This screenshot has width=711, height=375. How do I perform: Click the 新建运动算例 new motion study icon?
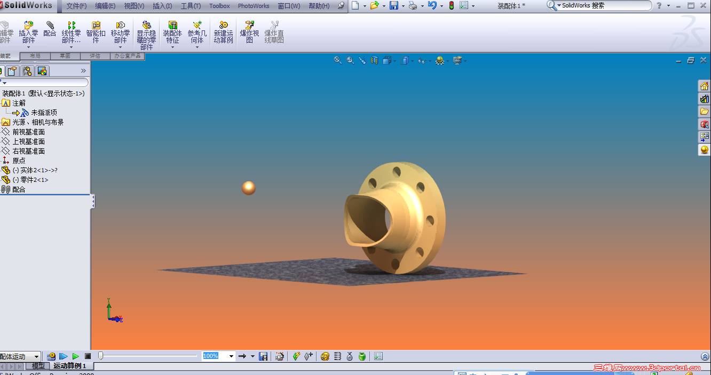point(224,33)
